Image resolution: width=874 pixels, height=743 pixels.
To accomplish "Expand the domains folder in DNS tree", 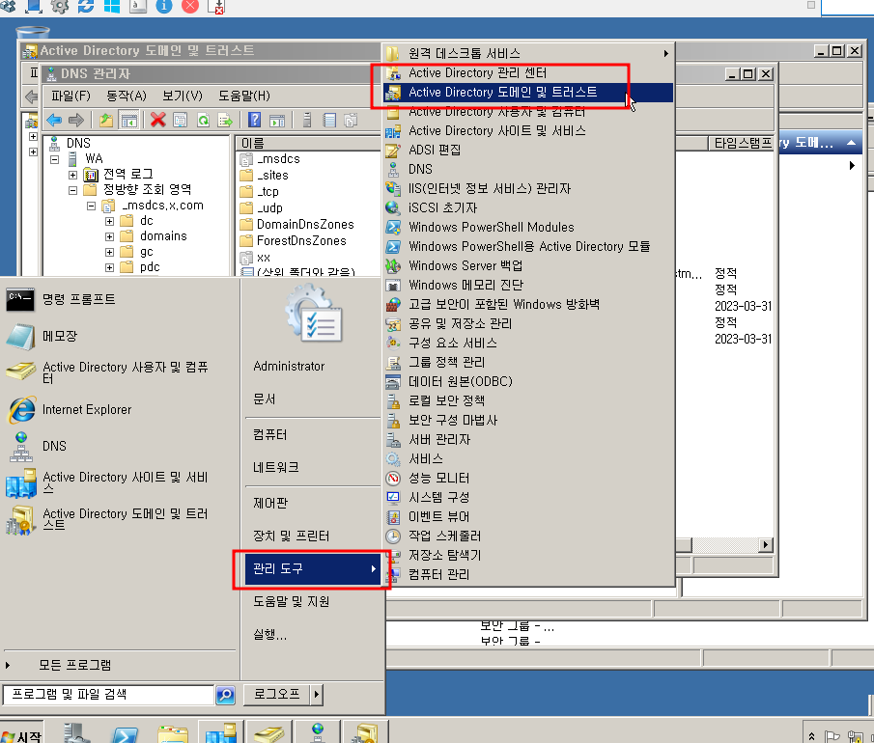I will point(110,236).
